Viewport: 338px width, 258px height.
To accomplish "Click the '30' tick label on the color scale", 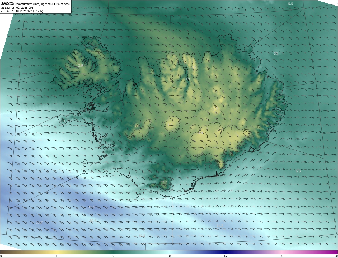I will [281, 256].
